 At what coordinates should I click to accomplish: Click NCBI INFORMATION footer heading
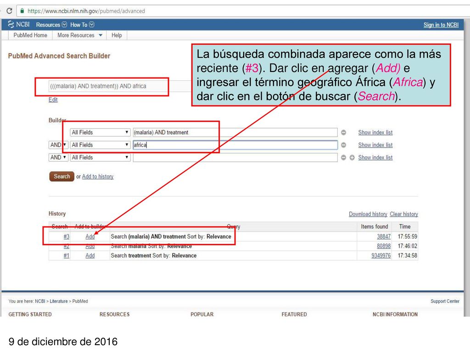coord(395,314)
